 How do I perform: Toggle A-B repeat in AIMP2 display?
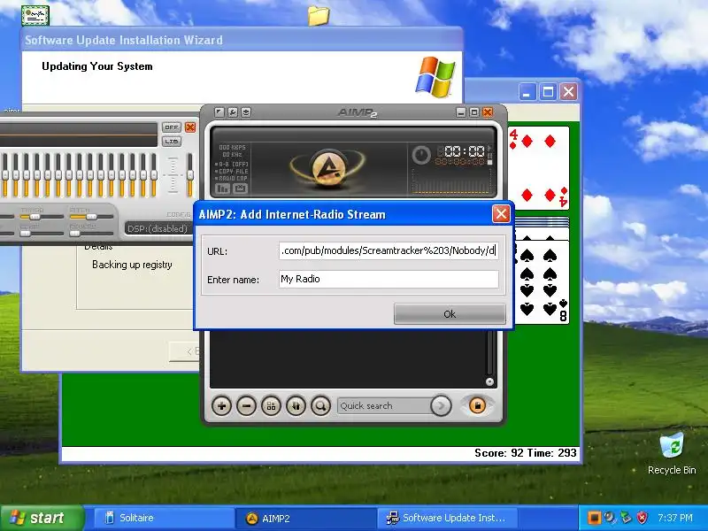coord(232,165)
